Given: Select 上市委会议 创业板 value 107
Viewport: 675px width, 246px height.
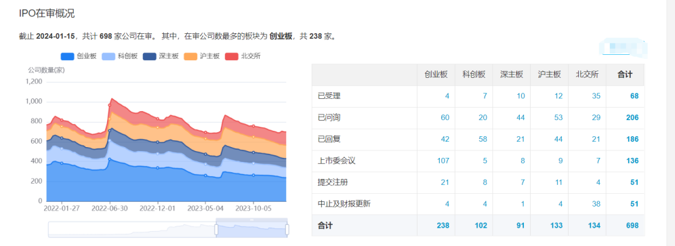Looking at the screenshot, I should coord(443,161).
